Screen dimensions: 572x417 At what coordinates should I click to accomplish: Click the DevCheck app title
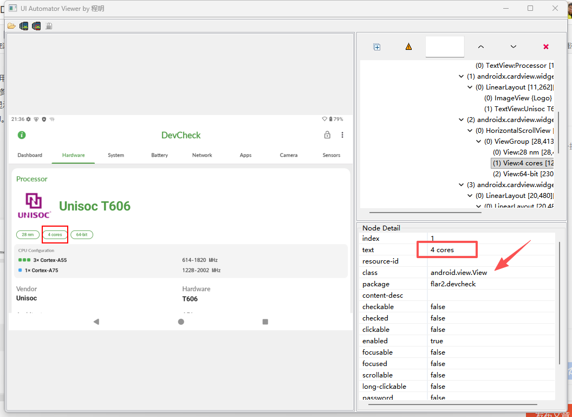181,135
